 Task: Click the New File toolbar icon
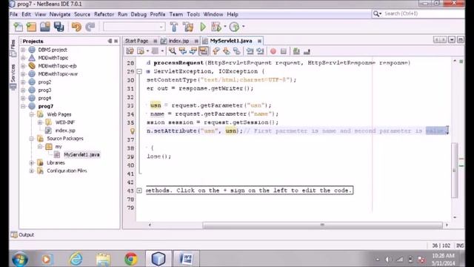[18, 27]
